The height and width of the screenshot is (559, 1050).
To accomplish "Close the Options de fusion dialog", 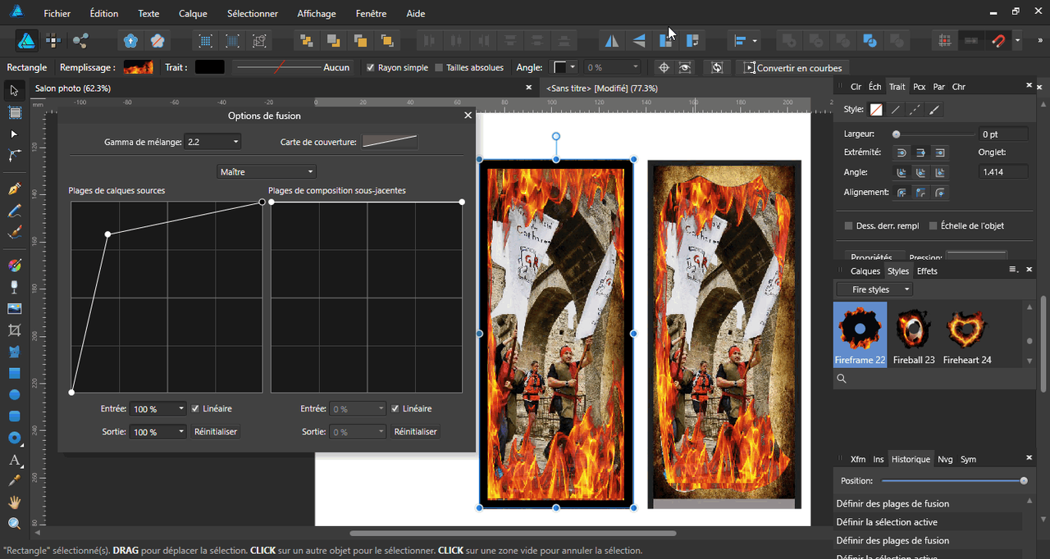I will [468, 116].
